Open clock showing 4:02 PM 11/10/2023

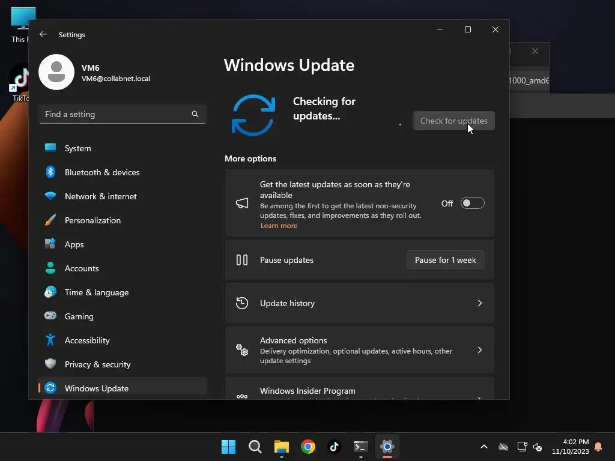(x=571, y=447)
